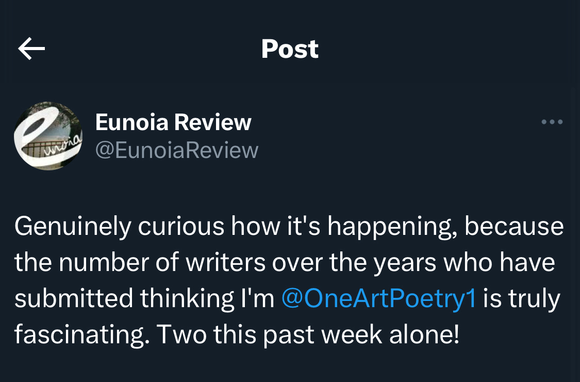The width and height of the screenshot is (580, 382).
Task: Click the word 'because' in the post
Action: tap(514, 227)
